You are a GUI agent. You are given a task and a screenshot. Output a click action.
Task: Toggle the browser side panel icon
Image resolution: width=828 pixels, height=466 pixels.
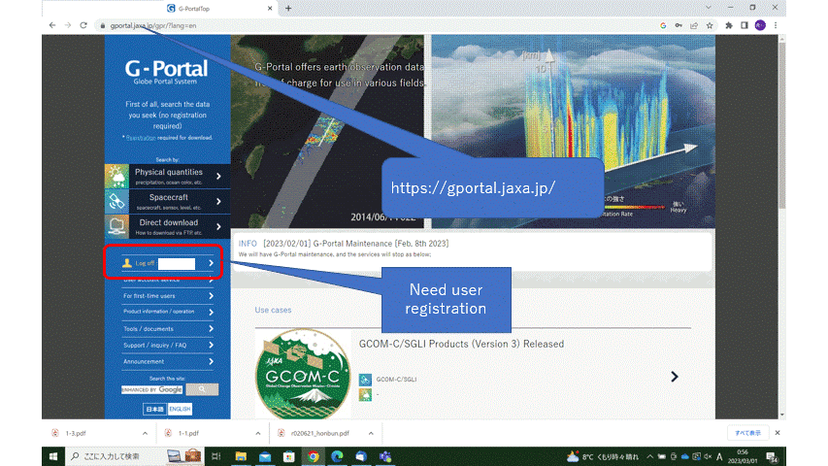pos(745,25)
